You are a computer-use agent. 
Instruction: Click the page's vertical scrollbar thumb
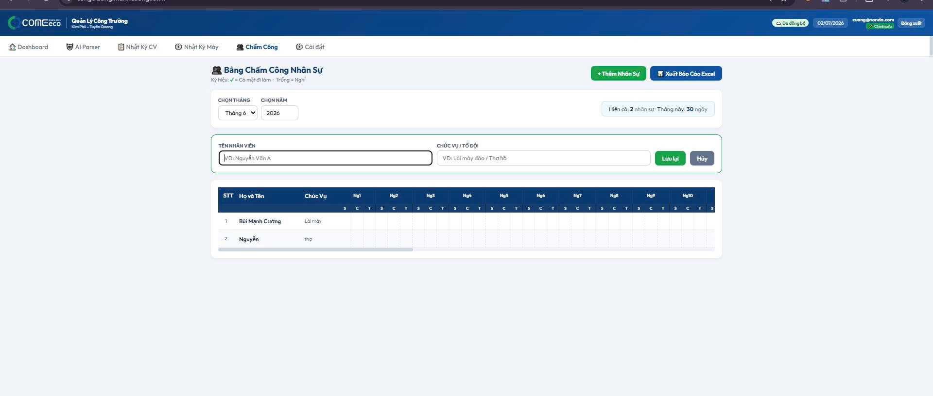pyautogui.click(x=931, y=45)
